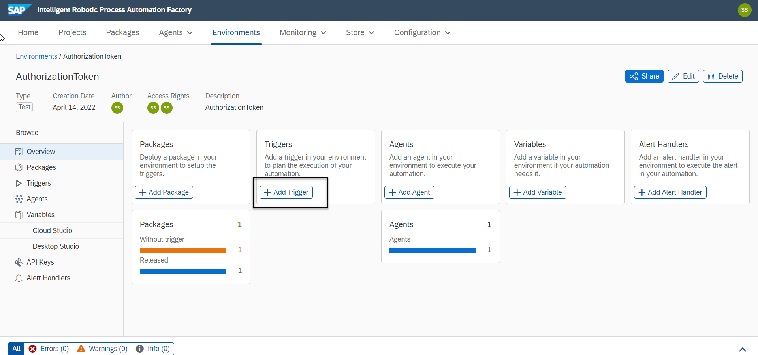Viewport: 758px width, 355px height.
Task: Click the Triggers play icon in sidebar
Action: (x=19, y=183)
